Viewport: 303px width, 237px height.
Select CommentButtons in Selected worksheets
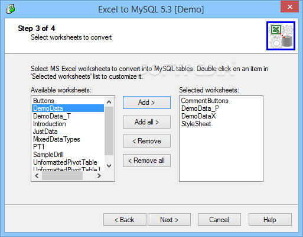pyautogui.click(x=221, y=101)
